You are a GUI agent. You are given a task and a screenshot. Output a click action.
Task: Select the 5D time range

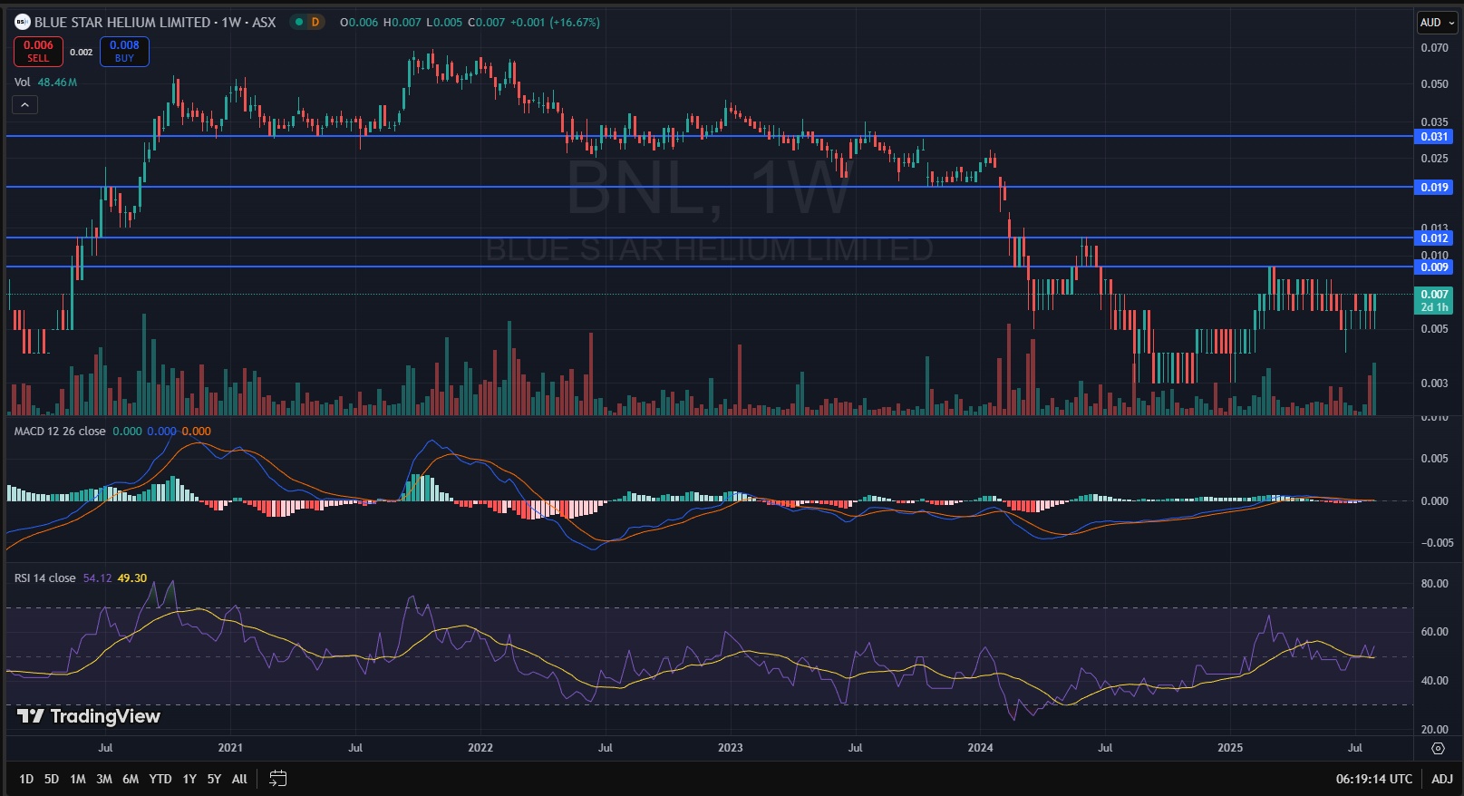tap(52, 779)
